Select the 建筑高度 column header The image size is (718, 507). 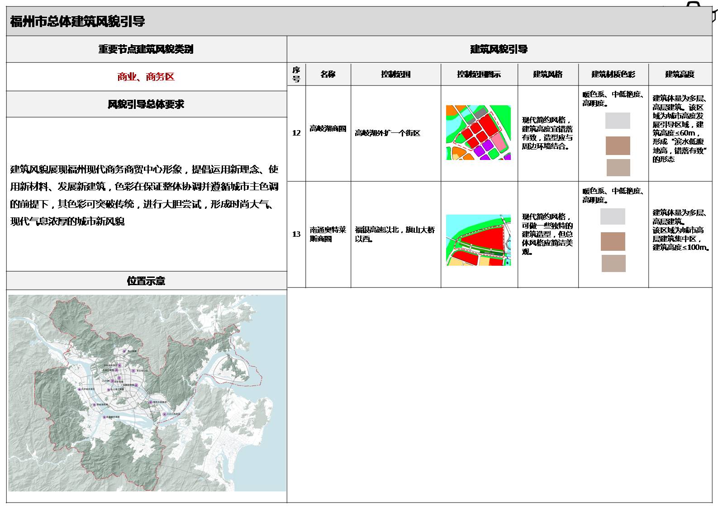[680, 74]
